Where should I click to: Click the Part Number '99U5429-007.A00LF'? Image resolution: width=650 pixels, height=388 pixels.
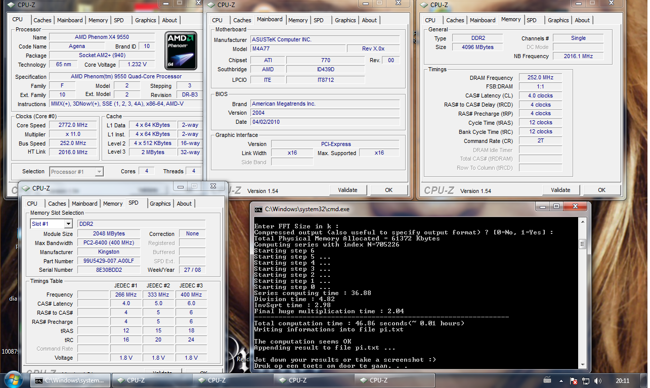pyautogui.click(x=109, y=261)
